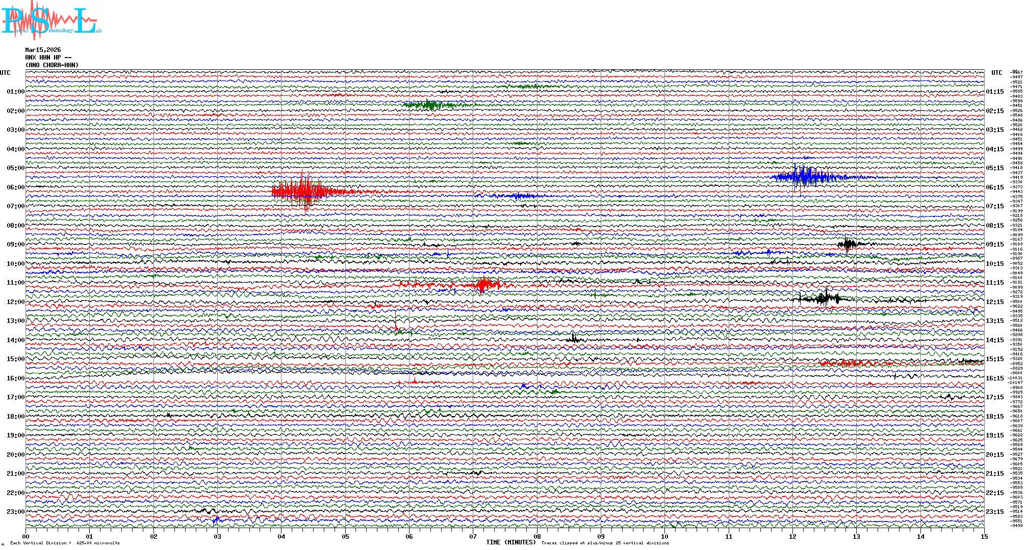
Task: Click the Mar15,2026 date label
Action: point(43,50)
